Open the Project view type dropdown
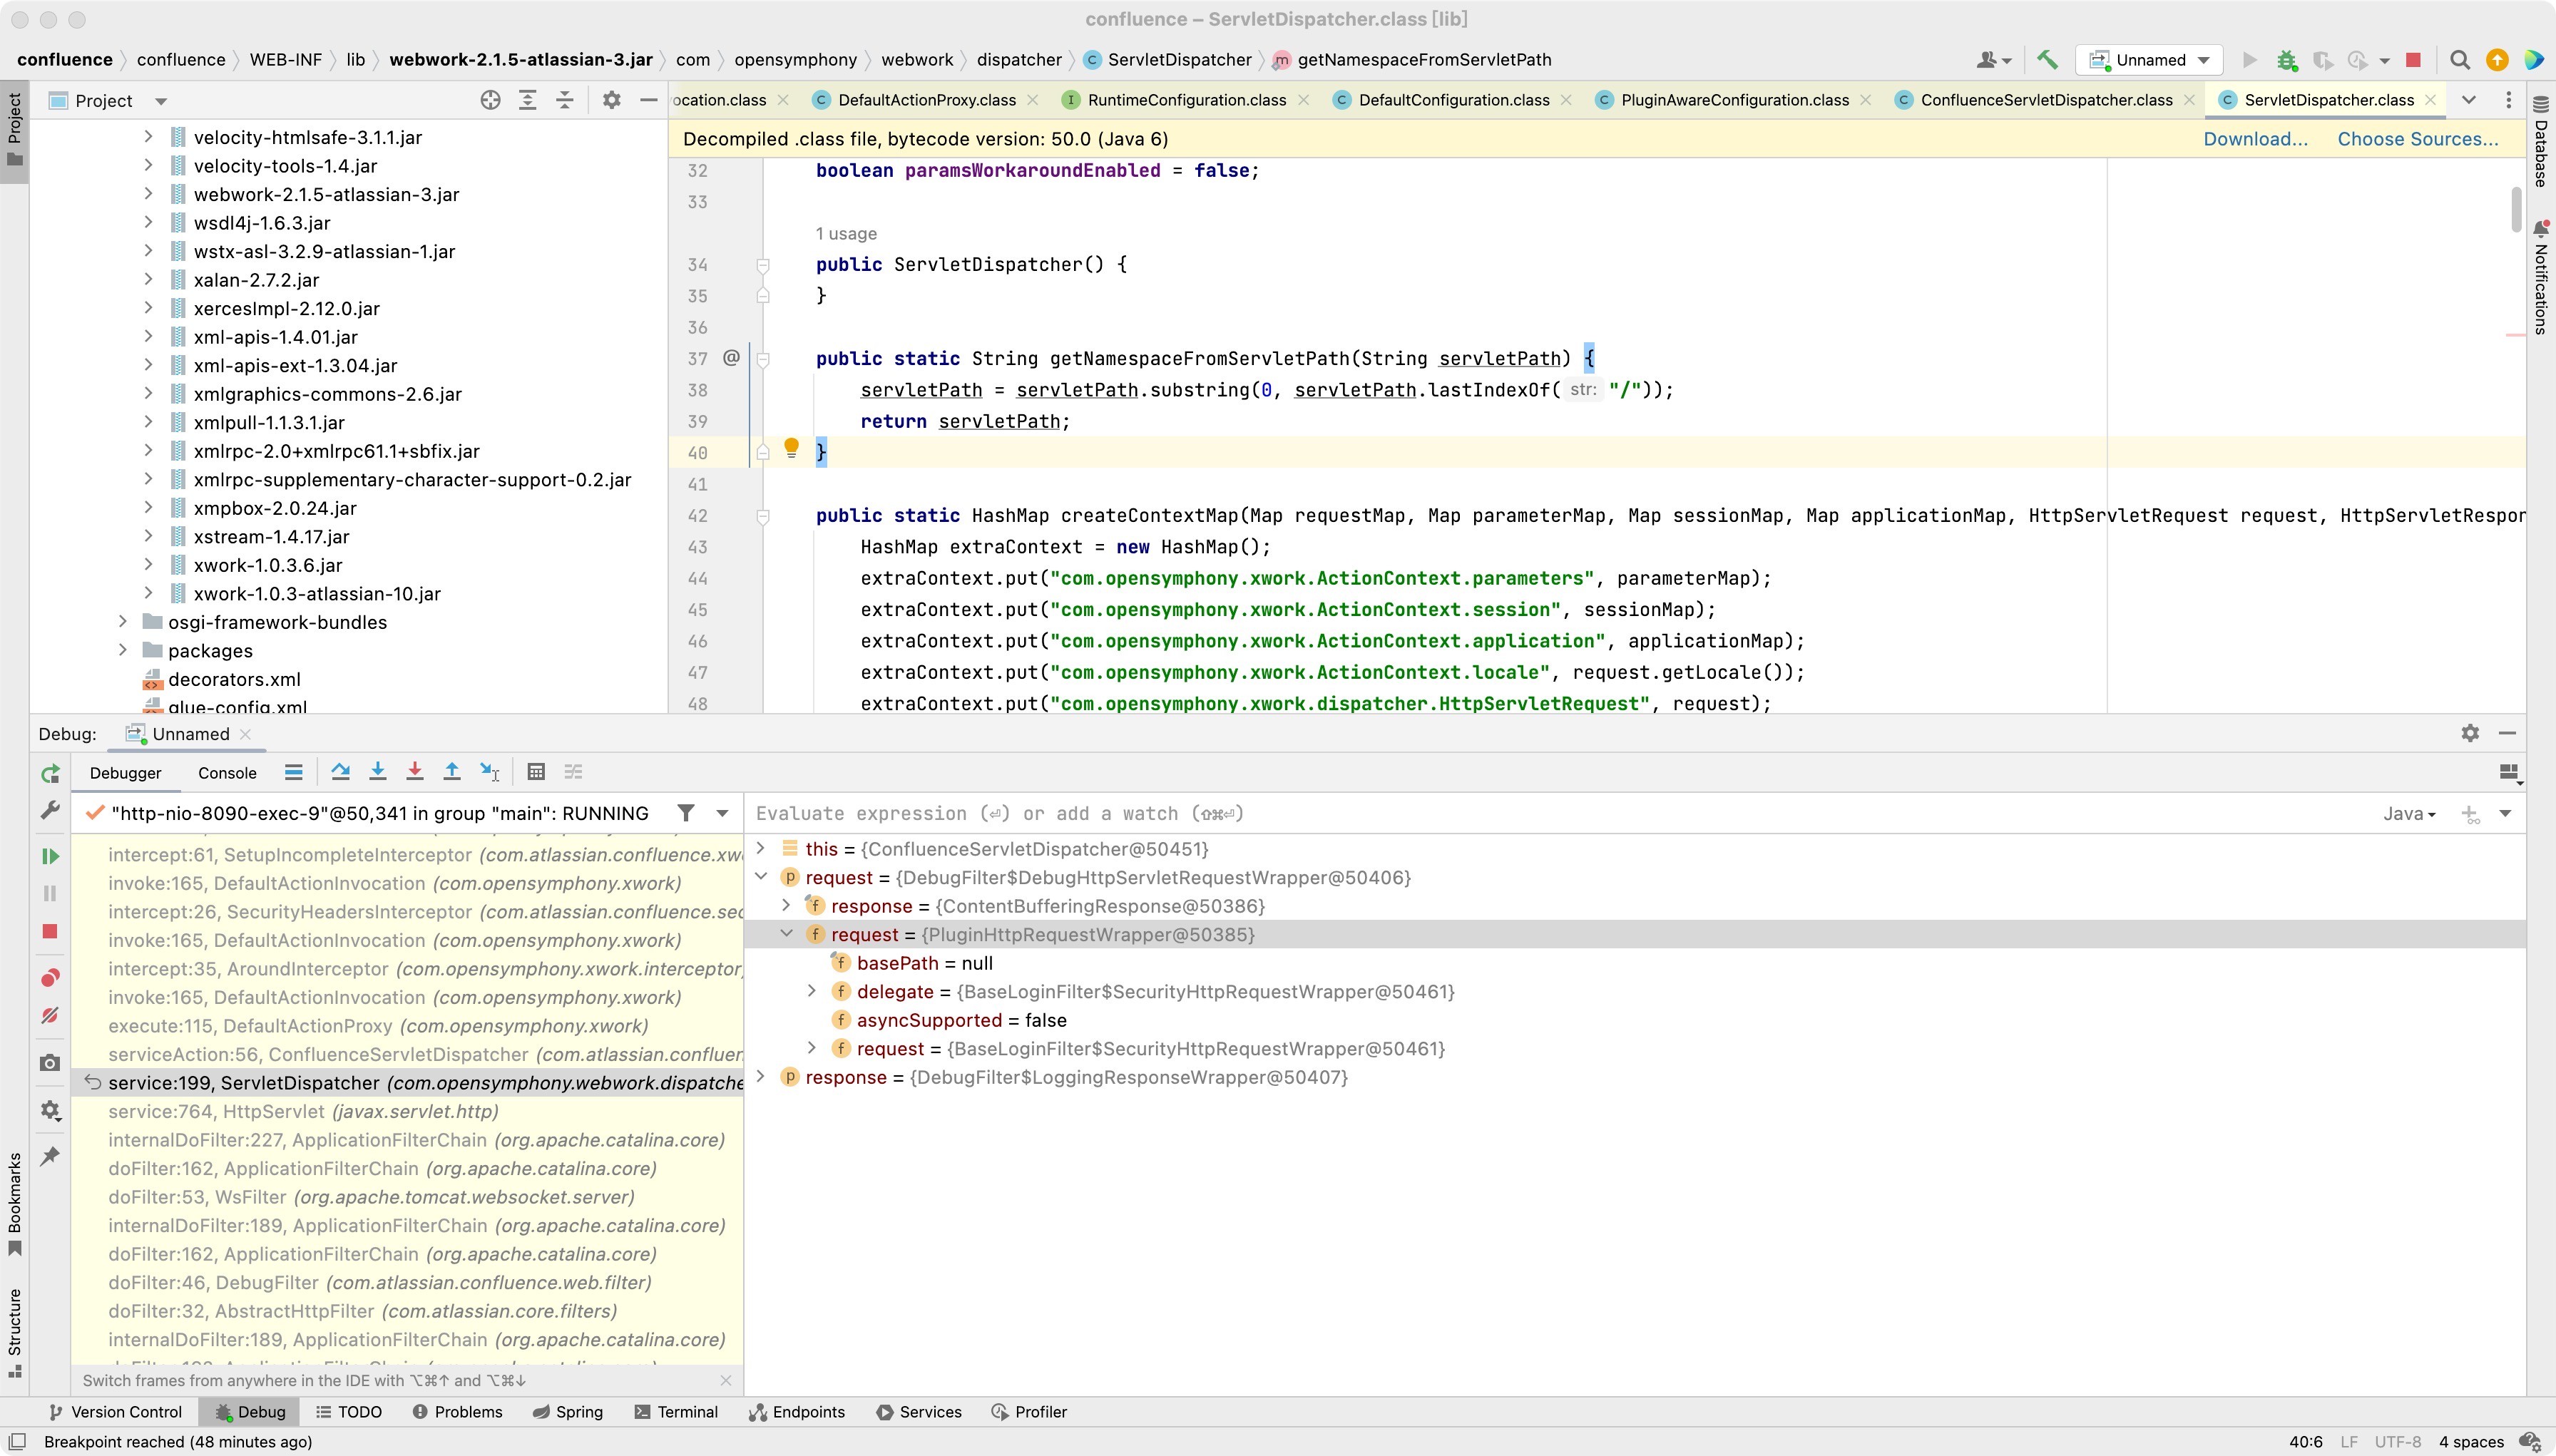This screenshot has width=2556, height=1456. [160, 101]
